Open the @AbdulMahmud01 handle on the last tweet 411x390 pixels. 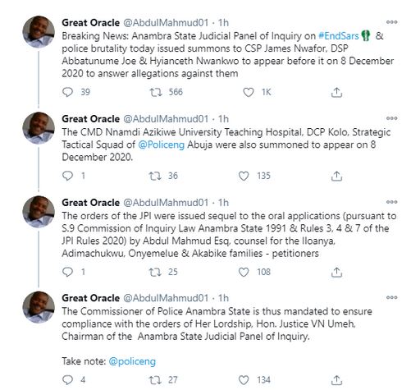[x=166, y=298]
